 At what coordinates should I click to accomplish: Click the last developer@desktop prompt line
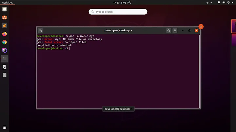52,48
